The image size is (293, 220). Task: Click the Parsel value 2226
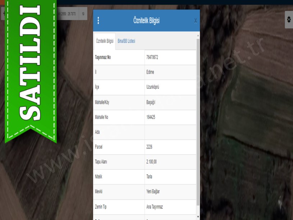coord(150,147)
